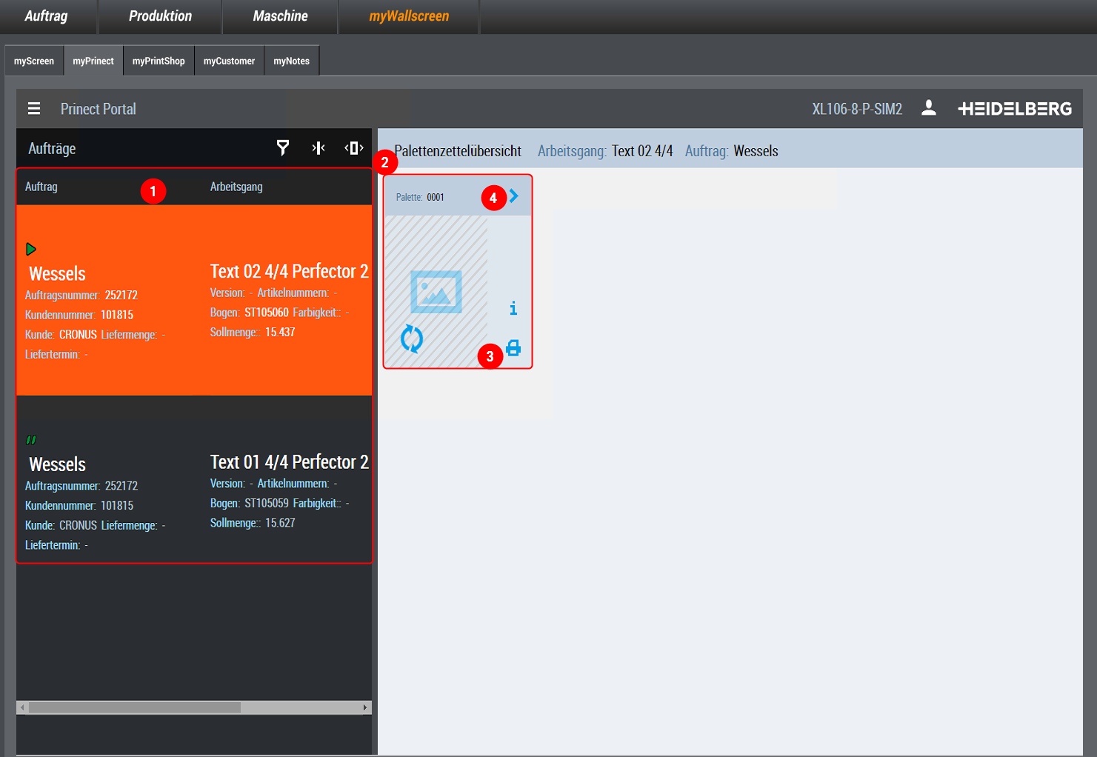Image resolution: width=1097 pixels, height=757 pixels.
Task: Click the collapse columns icon in Aufträge header
Action: pos(319,148)
